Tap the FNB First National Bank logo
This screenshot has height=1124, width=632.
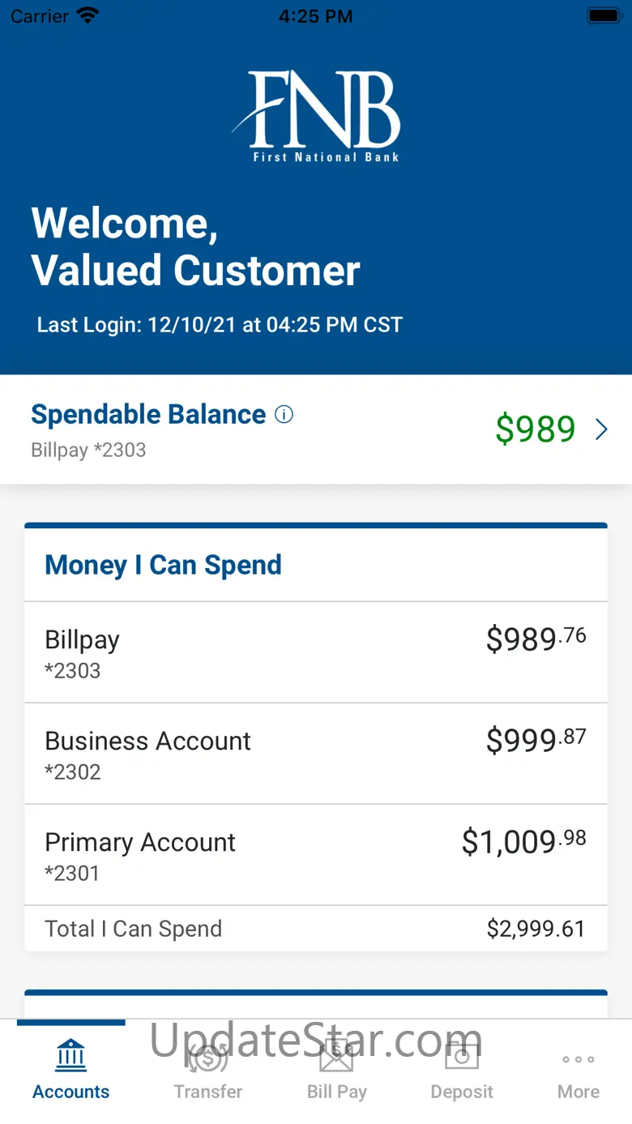pyautogui.click(x=318, y=116)
